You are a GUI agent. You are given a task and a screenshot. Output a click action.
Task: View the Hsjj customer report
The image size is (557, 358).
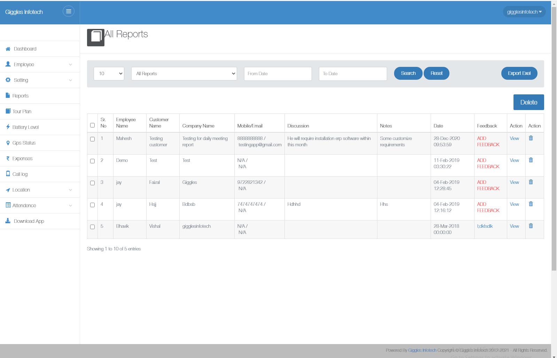click(x=514, y=204)
